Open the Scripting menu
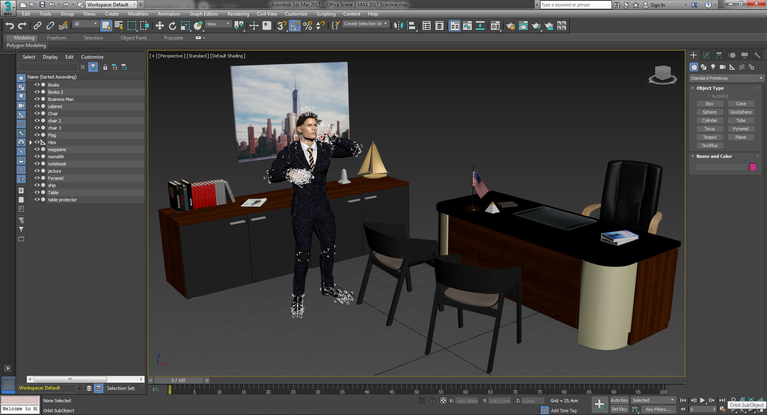767x415 pixels. tap(326, 14)
